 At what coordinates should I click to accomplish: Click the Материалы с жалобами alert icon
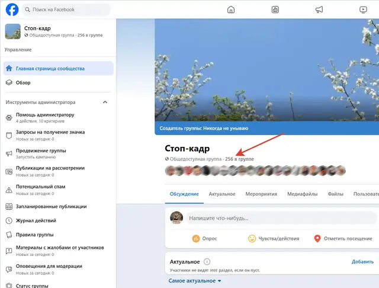point(9,251)
